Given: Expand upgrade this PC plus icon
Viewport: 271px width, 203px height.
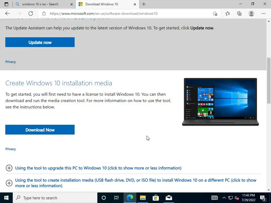Looking at the screenshot, I should click(x=9, y=168).
